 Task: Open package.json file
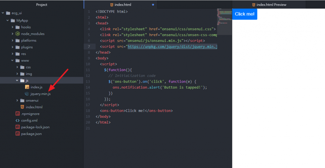tap(31, 134)
